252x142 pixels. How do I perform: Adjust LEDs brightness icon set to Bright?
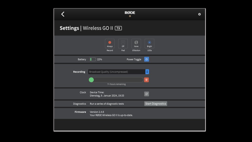tap(149, 44)
